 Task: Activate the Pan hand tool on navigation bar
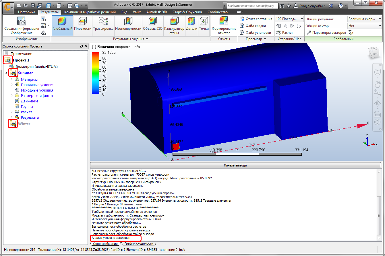(378, 84)
